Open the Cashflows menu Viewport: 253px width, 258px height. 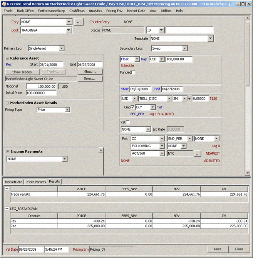[x=77, y=11]
